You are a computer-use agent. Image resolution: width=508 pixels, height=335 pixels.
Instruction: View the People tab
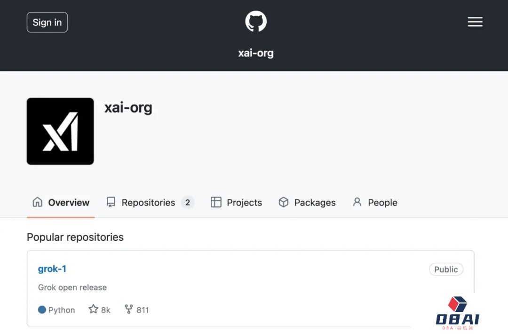382,203
